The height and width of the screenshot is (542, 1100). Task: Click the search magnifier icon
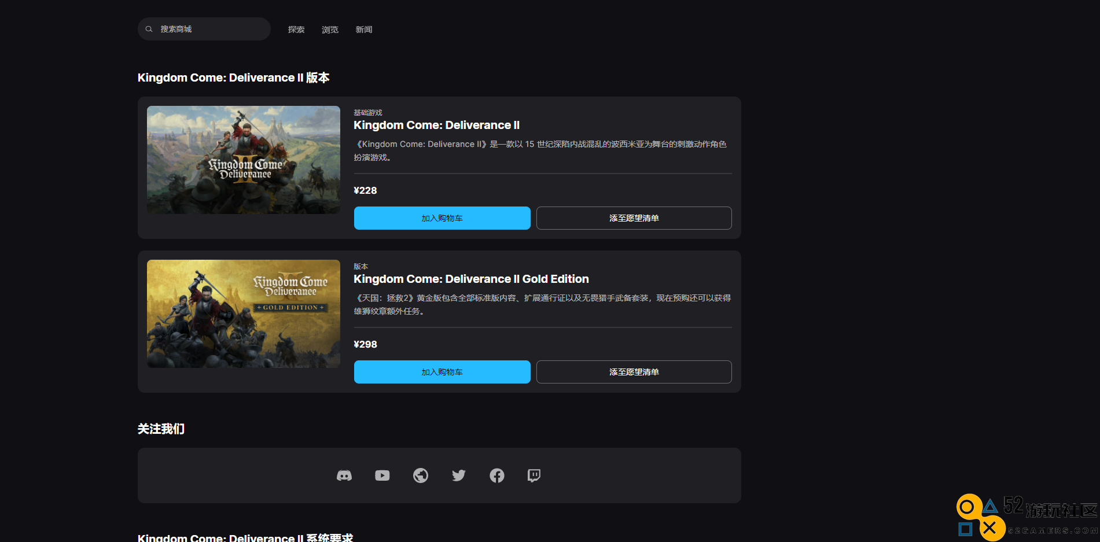149,29
